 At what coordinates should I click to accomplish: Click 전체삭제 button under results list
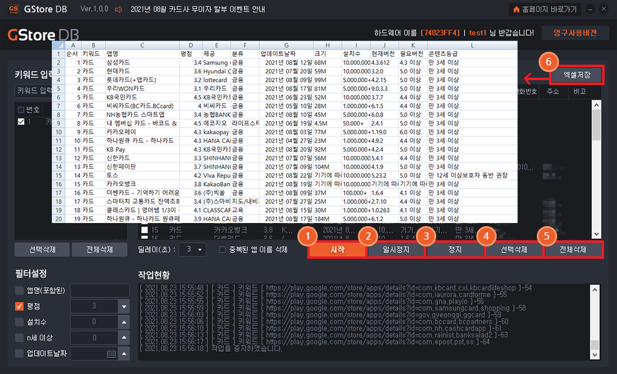click(573, 250)
